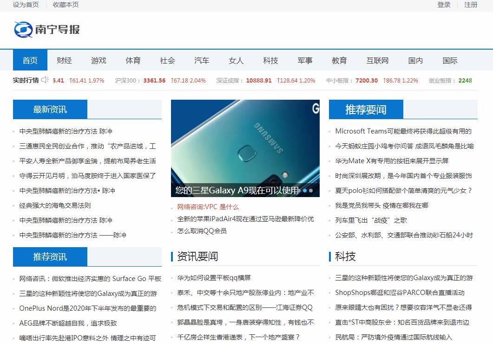Open article 中央型肺鳞癌新的治疗方法 ——陈冲

click(x=72, y=235)
